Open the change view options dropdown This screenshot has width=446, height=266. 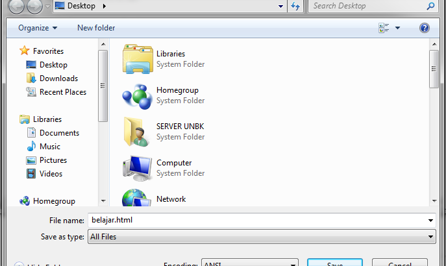point(397,28)
